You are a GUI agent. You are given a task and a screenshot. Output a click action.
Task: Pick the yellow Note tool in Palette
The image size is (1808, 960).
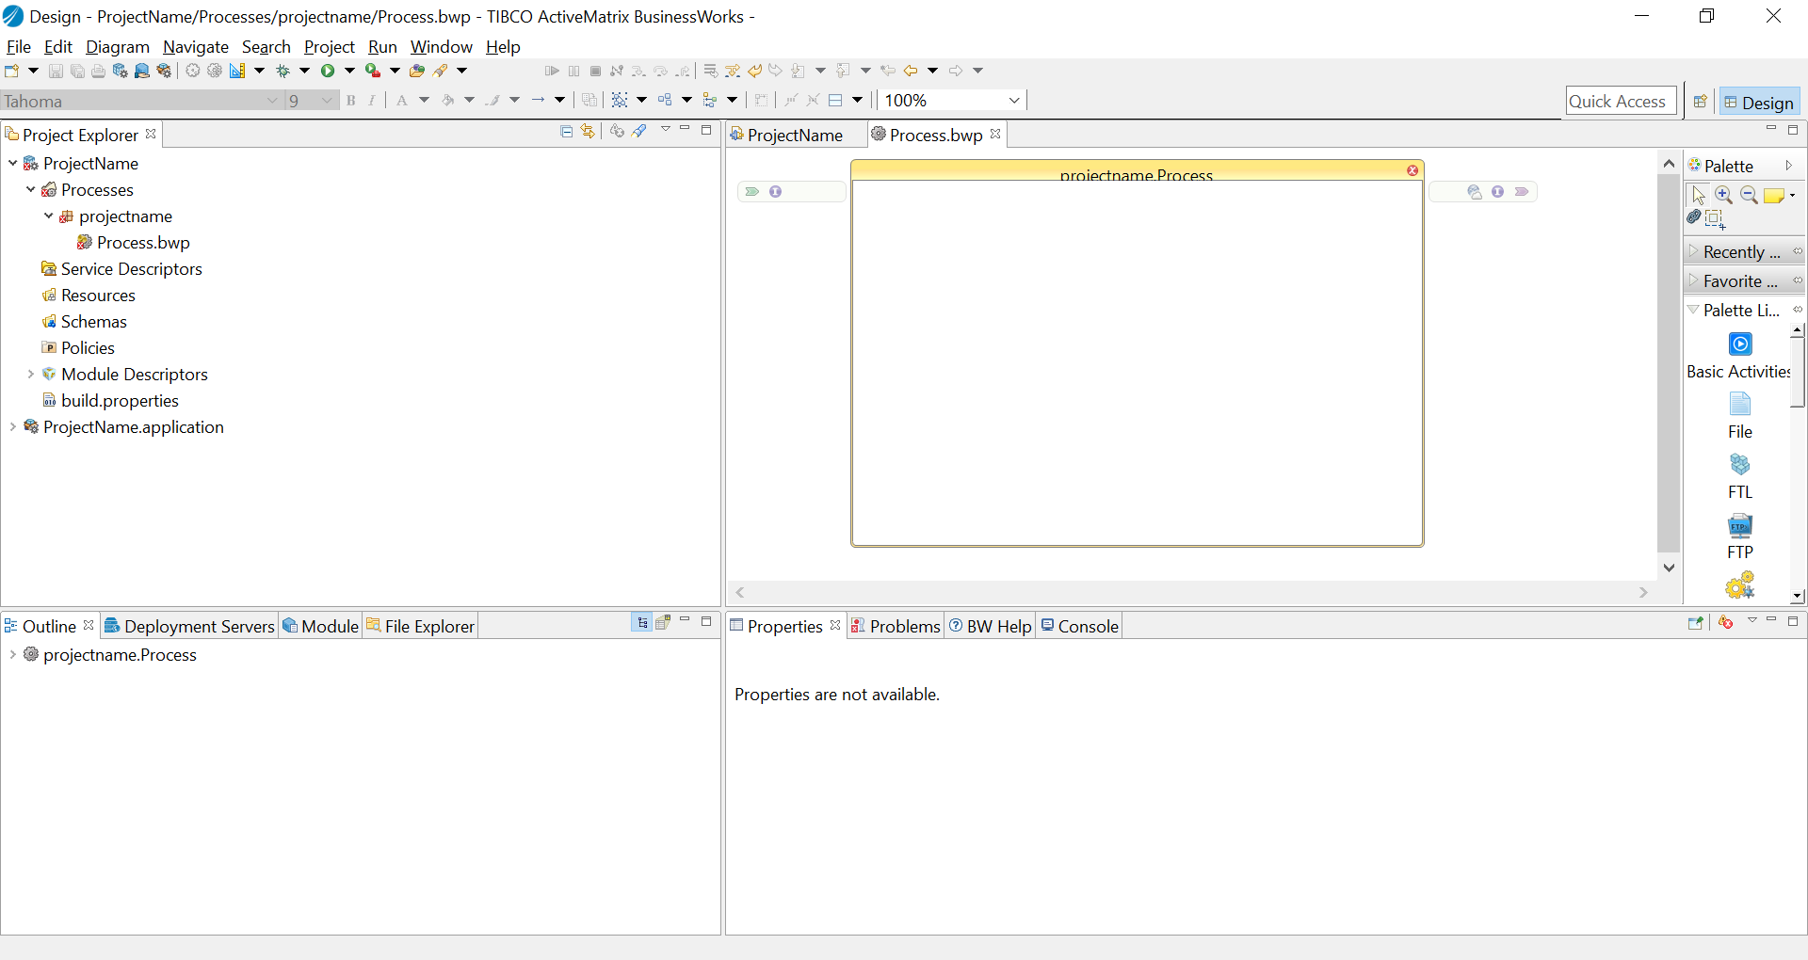[1773, 195]
